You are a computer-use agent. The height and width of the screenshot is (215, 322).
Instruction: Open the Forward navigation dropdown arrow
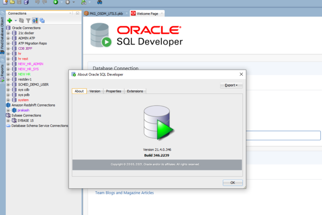pyautogui.click(x=74, y=2)
